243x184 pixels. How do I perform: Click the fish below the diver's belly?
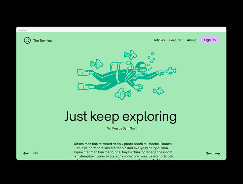click(x=123, y=94)
